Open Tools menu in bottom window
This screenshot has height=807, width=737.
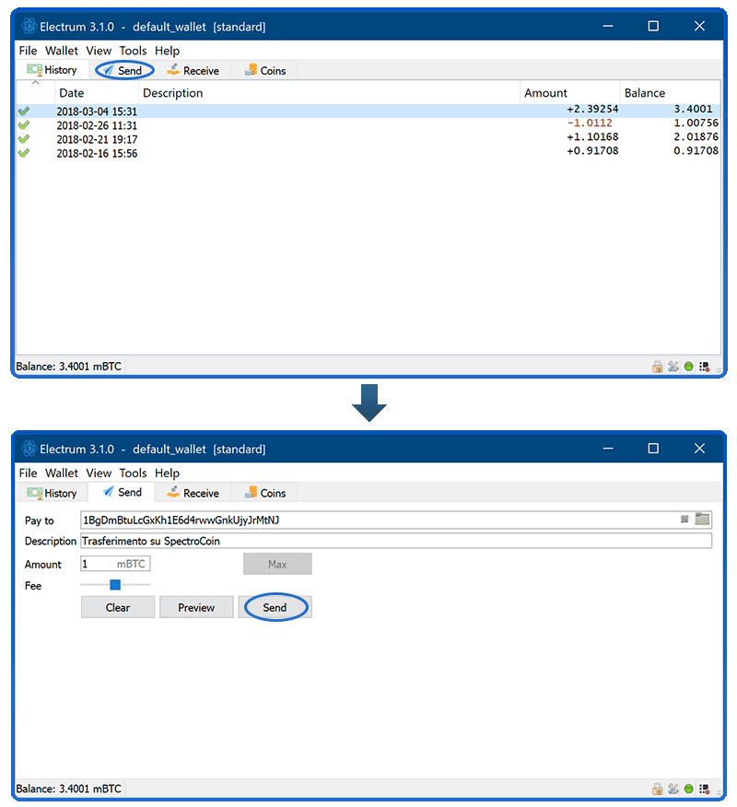point(133,473)
